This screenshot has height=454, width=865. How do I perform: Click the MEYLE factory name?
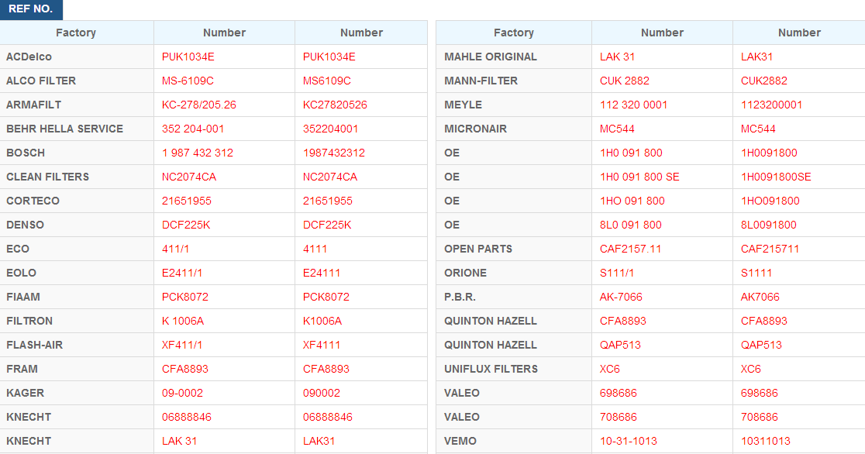pyautogui.click(x=463, y=105)
